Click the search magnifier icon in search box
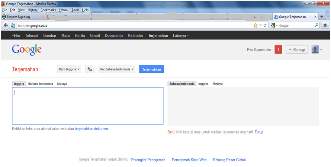Screen dimensions: 331x167 coord(316,25)
